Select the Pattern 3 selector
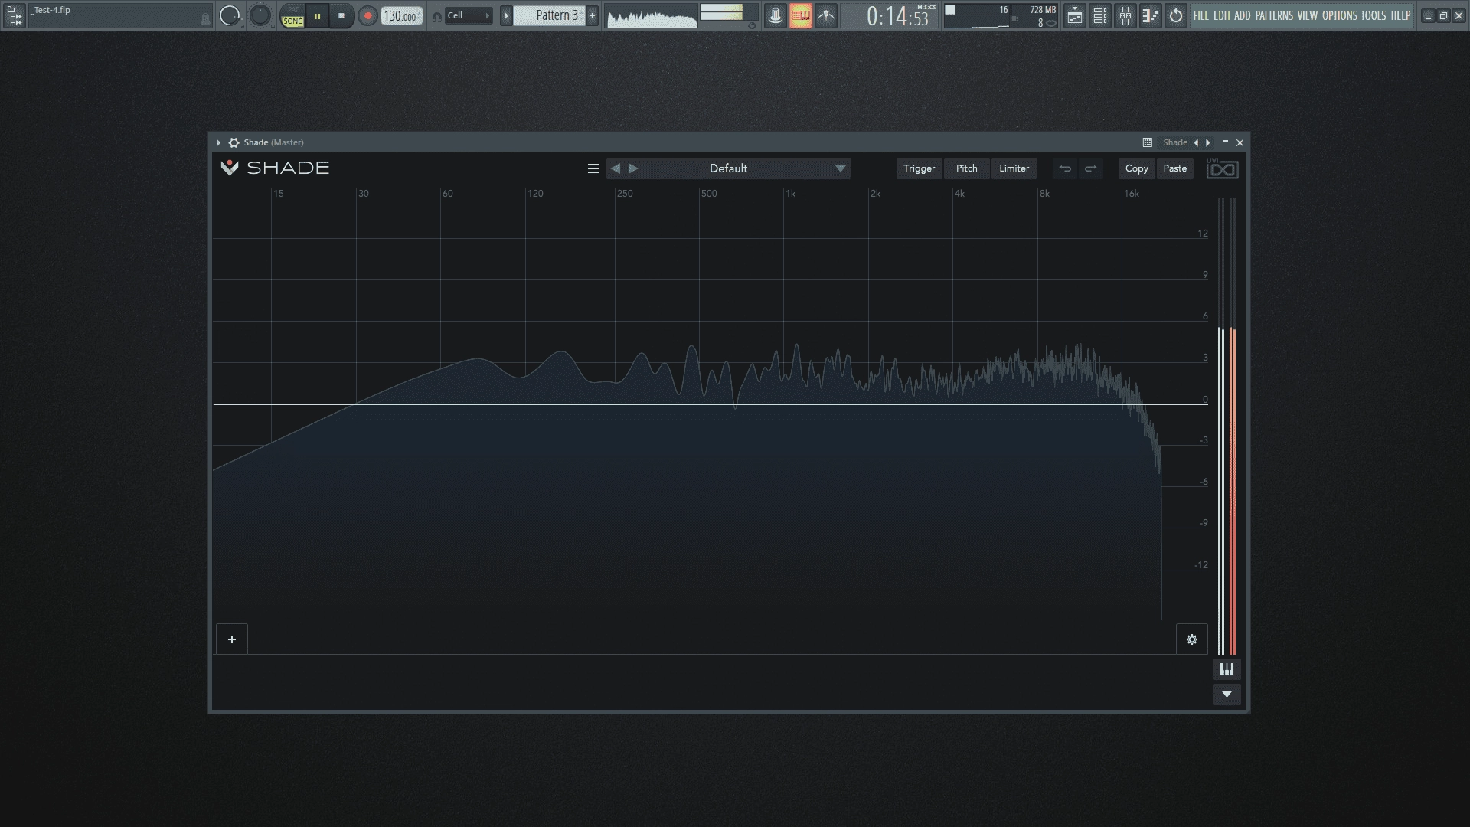 click(x=549, y=15)
